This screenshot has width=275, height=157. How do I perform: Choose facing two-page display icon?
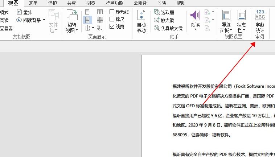pyautogui.click(x=100, y=12)
